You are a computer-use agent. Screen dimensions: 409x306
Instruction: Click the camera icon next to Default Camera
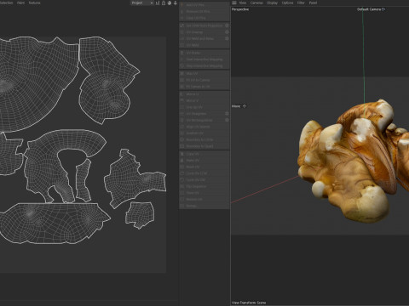click(x=383, y=9)
